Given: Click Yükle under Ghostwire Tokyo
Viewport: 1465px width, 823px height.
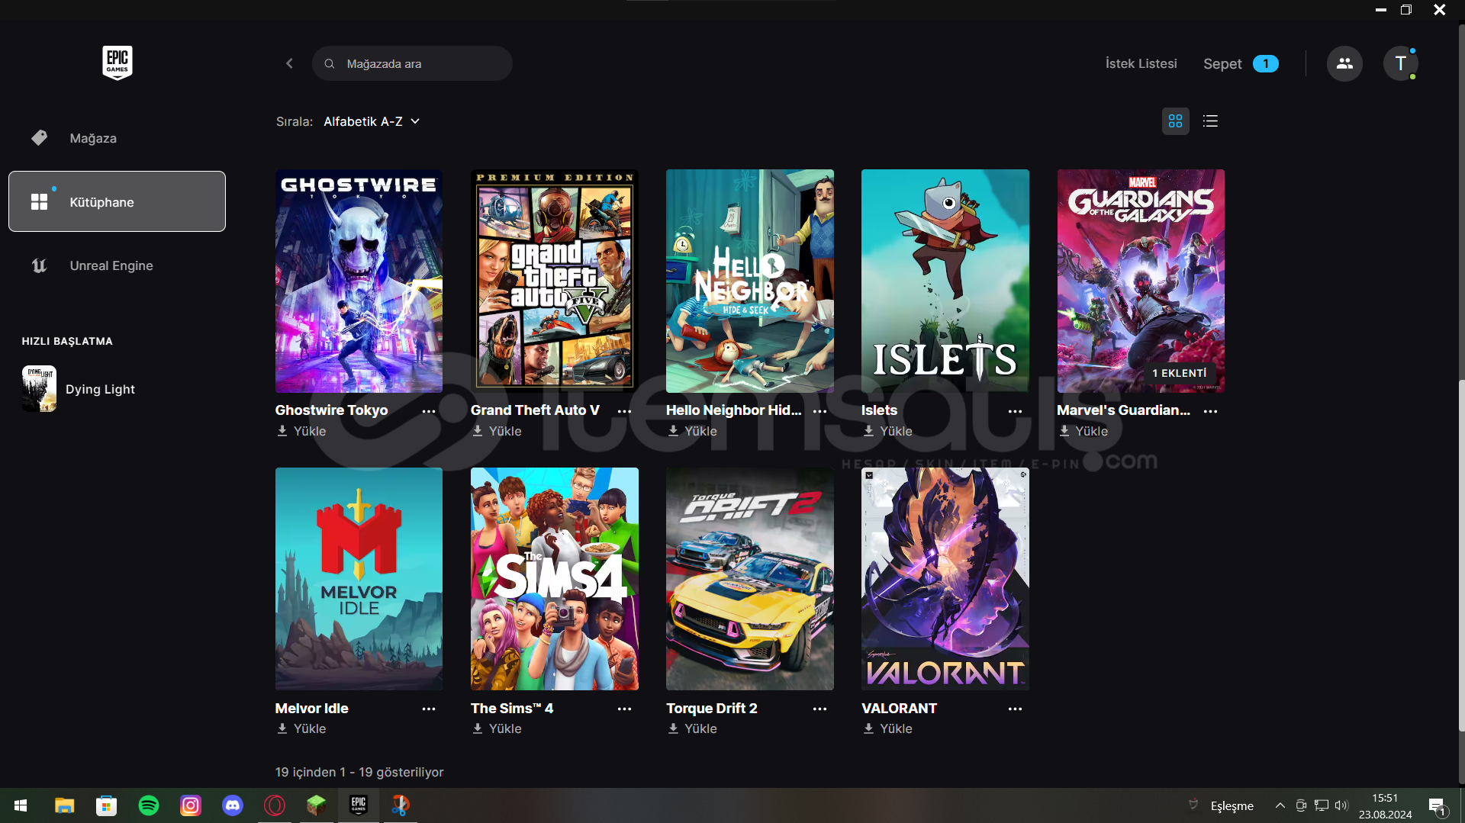Looking at the screenshot, I should 301,431.
